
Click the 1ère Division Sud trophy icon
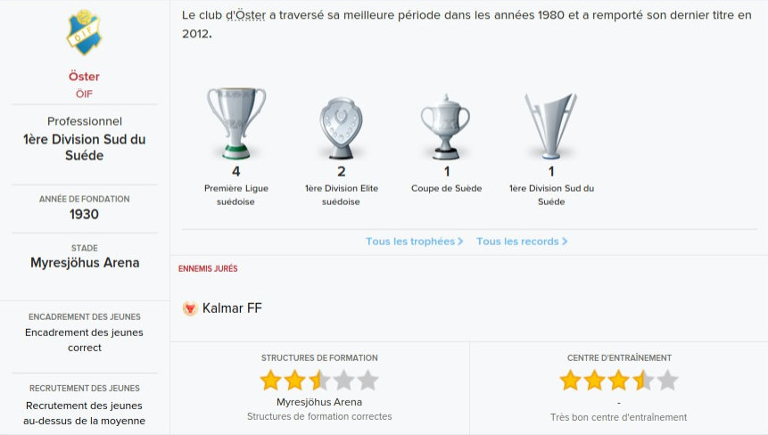point(550,125)
